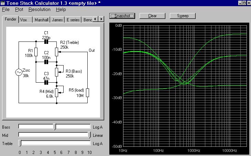Click the R3 Bass potentiometer symbol

(x=57, y=72)
